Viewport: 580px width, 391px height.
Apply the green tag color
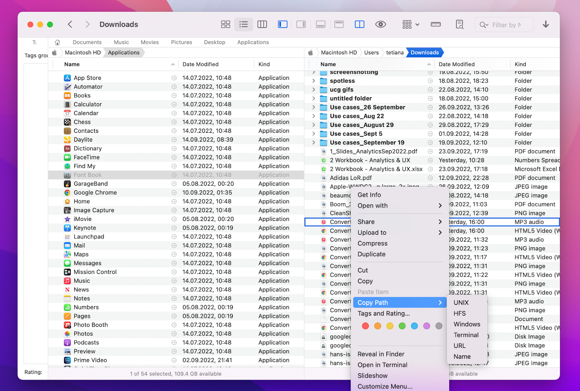[x=402, y=326]
